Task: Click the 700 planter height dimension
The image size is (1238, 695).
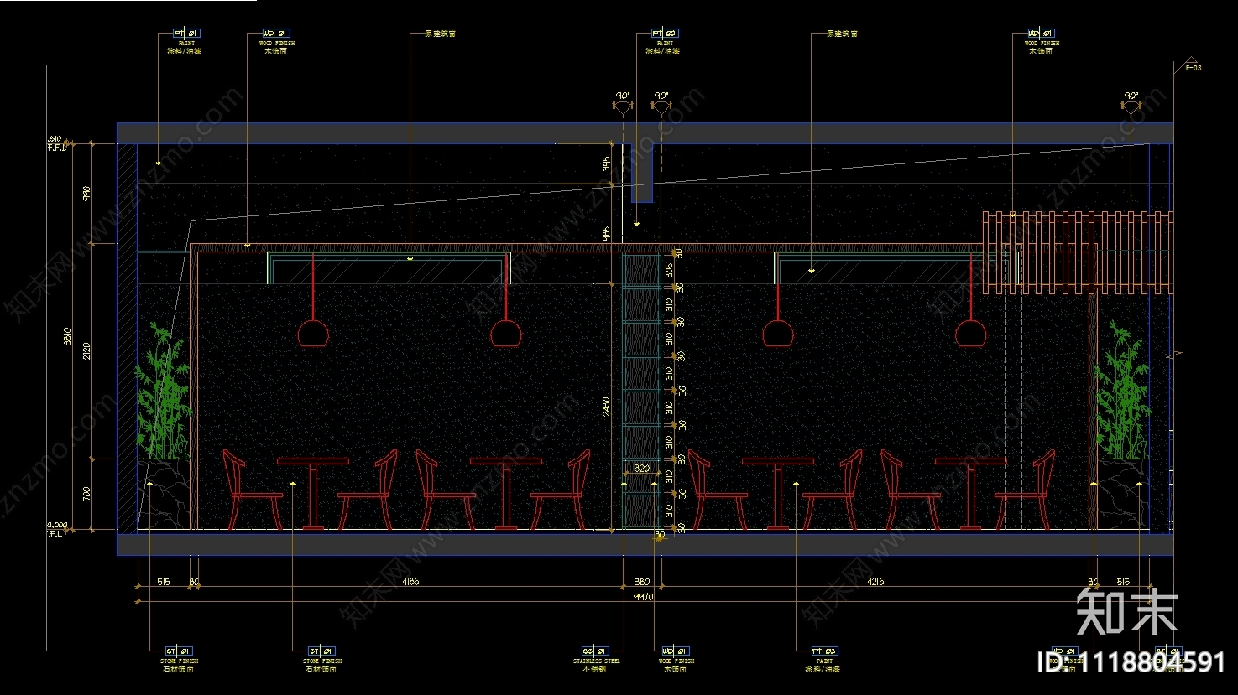Action: (86, 495)
